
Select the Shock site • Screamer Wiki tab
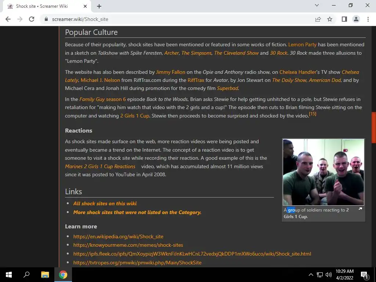47,6
